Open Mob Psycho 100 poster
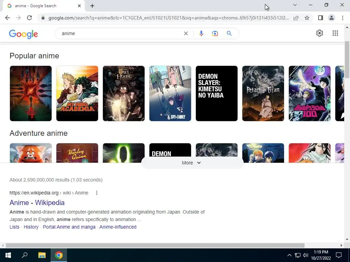Image resolution: width=350 pixels, height=262 pixels. click(x=310, y=93)
